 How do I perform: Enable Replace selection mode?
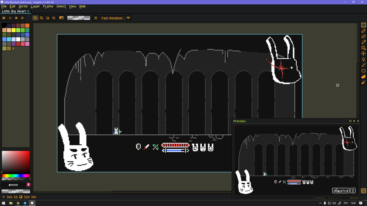[x=35, y=18]
